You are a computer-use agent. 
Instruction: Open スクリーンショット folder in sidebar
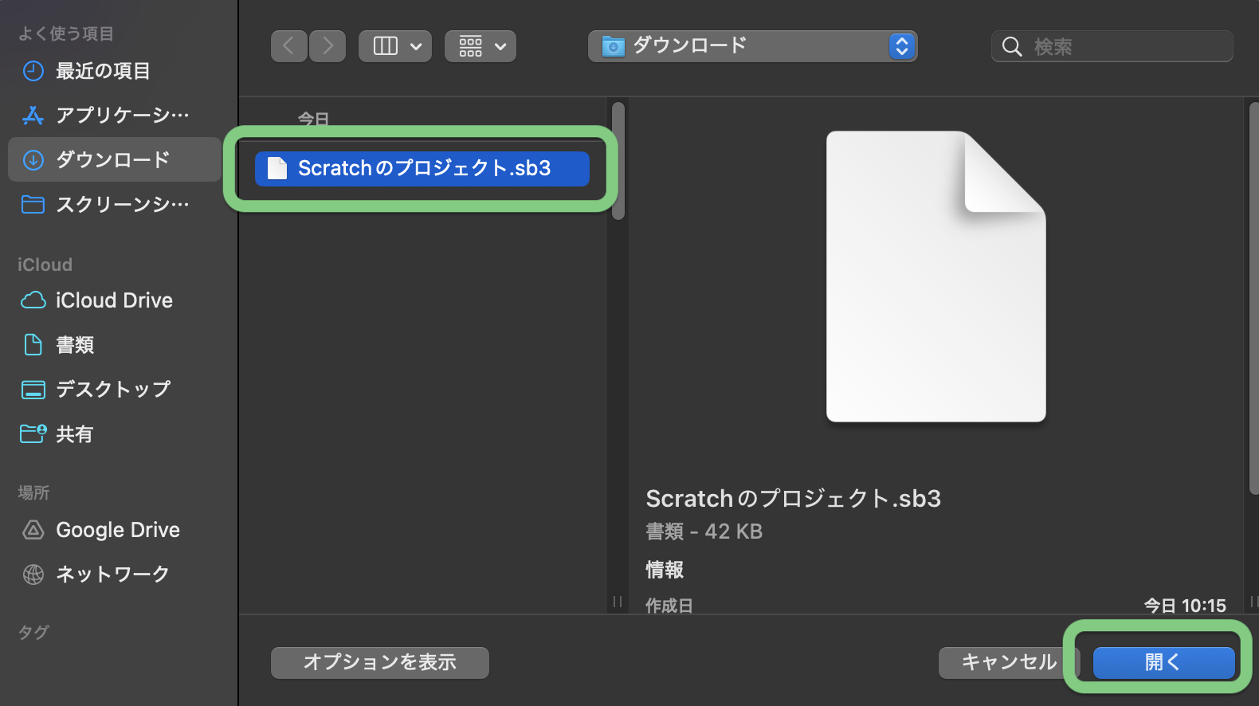coord(122,205)
